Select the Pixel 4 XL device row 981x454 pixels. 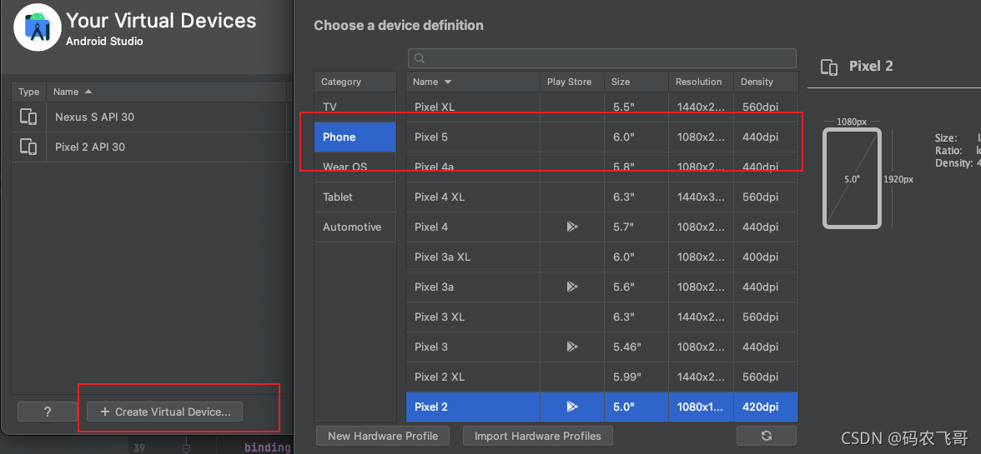(x=501, y=197)
